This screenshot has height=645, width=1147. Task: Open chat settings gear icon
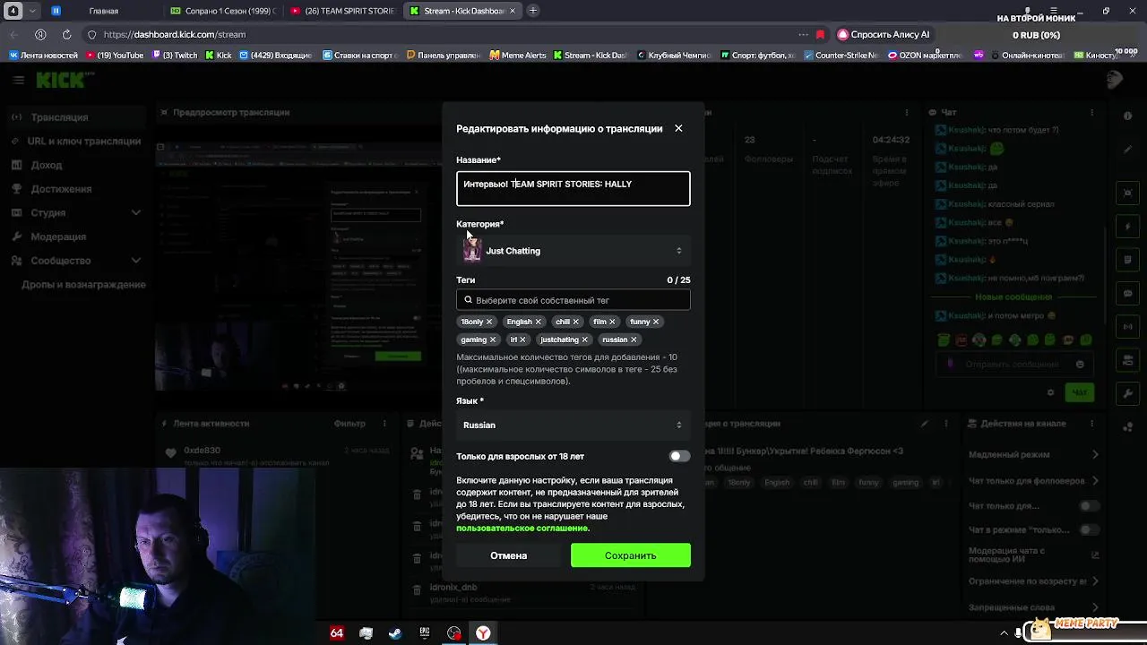point(1050,392)
